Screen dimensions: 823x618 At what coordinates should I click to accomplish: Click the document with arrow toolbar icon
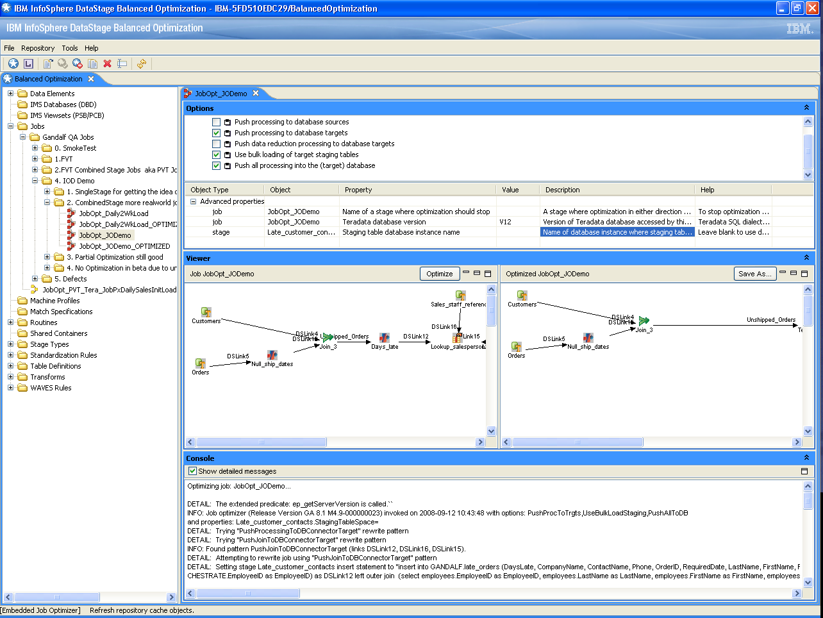(x=48, y=63)
